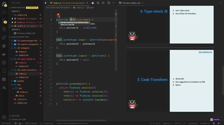Expand the 02-search-navigation folder
Screen dimensions: 224x125
12,44
